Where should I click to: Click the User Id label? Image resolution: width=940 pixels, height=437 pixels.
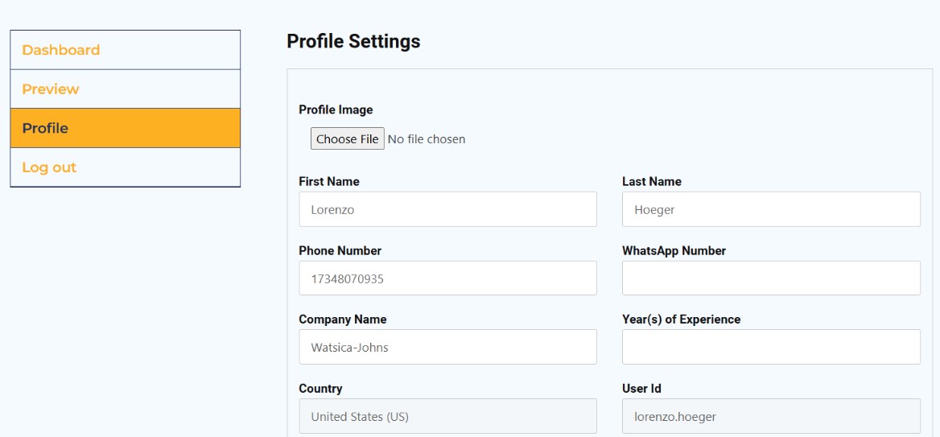coord(641,389)
